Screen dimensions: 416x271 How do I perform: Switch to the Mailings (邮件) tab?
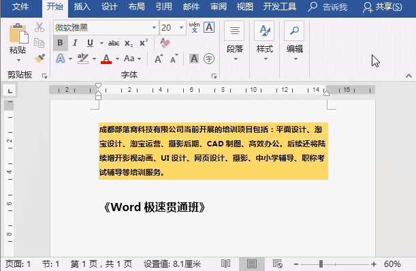pyautogui.click(x=191, y=7)
